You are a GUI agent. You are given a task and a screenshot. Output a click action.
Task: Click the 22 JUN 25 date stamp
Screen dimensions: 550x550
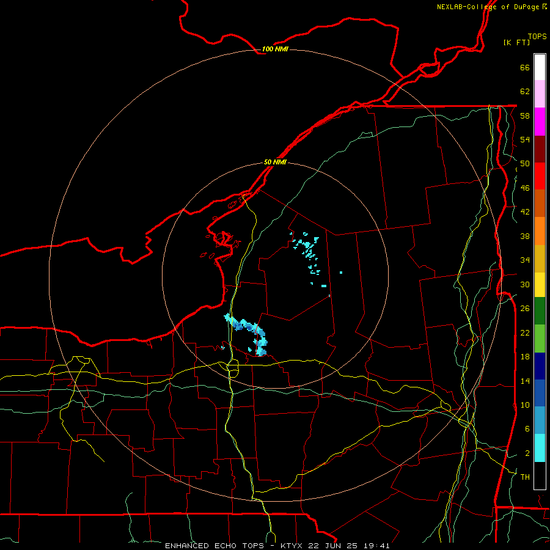coord(332,546)
